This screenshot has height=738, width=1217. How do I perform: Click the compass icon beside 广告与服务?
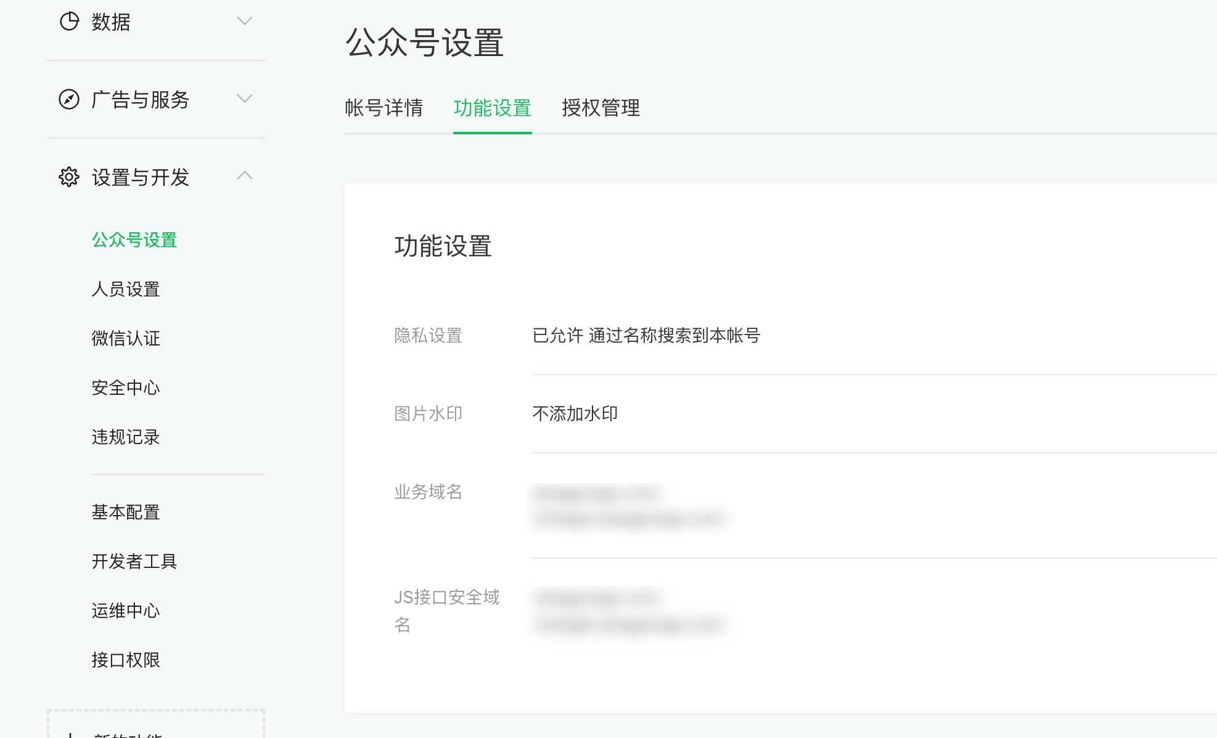click(69, 99)
